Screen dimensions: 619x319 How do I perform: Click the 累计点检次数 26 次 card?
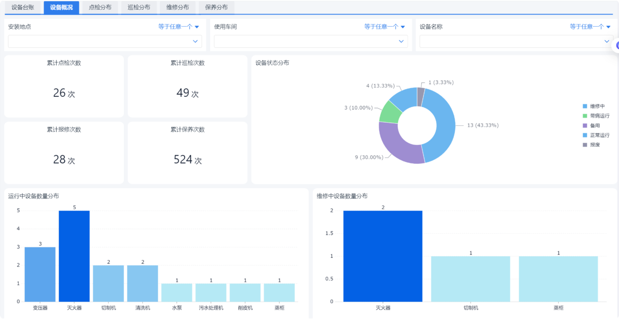[x=64, y=86]
